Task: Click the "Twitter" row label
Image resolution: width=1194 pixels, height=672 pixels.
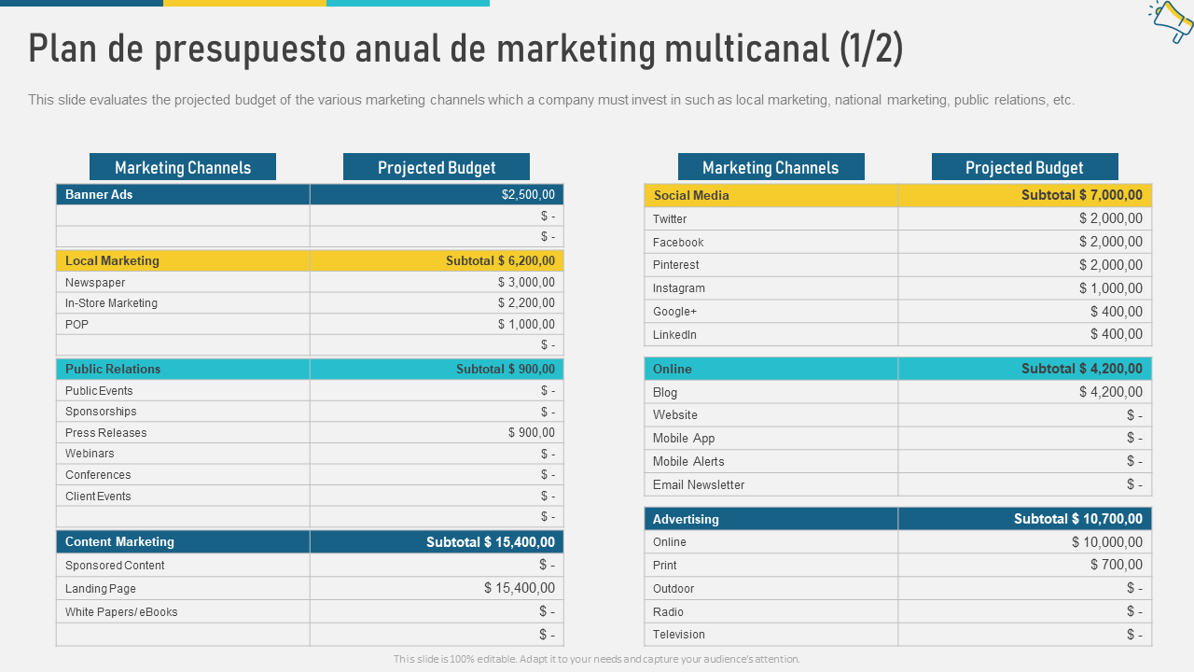Action: click(670, 219)
